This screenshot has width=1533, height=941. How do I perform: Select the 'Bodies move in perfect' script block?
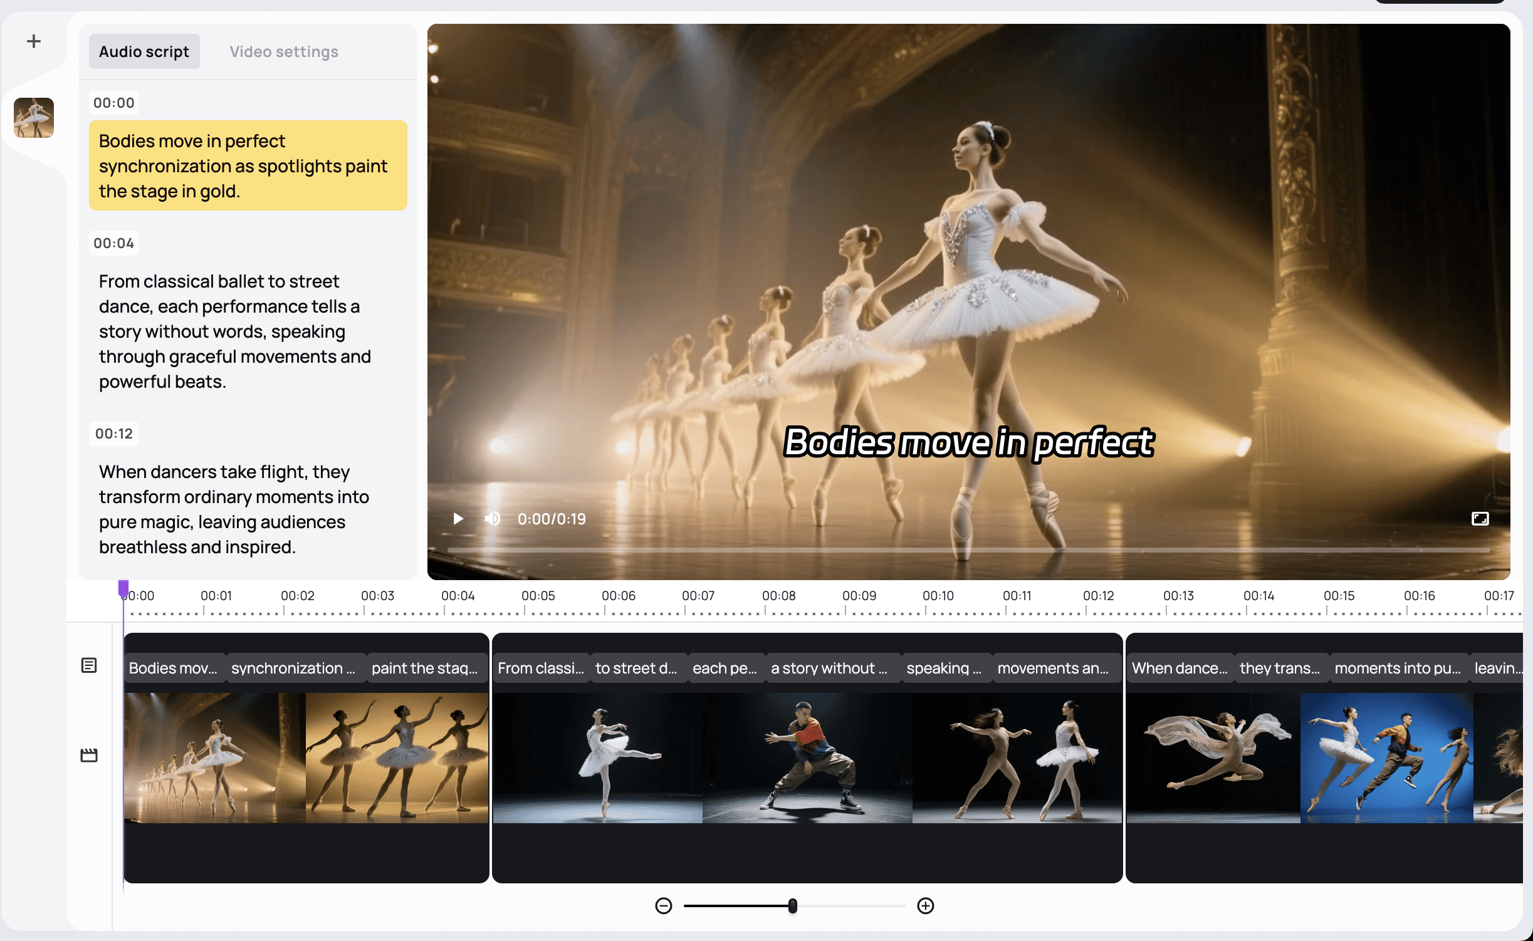(x=248, y=165)
